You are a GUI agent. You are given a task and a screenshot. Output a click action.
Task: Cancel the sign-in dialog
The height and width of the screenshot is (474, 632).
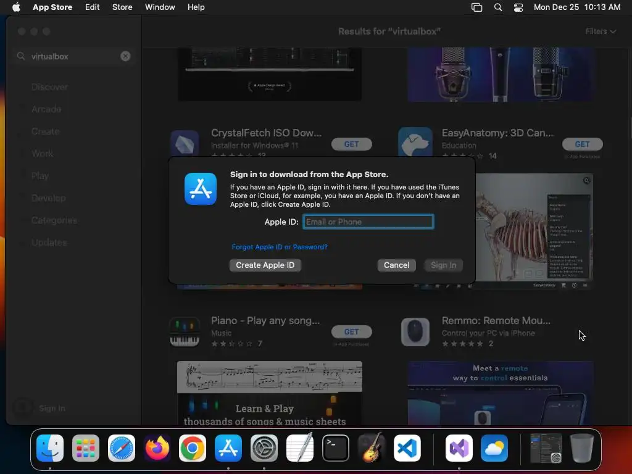point(397,265)
